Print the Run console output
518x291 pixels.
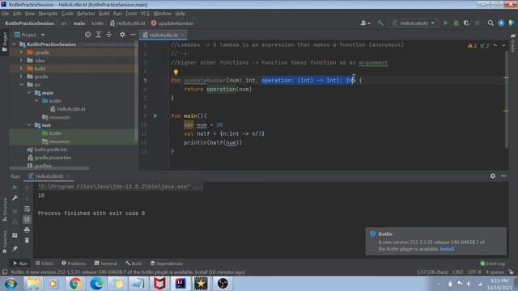[27, 230]
